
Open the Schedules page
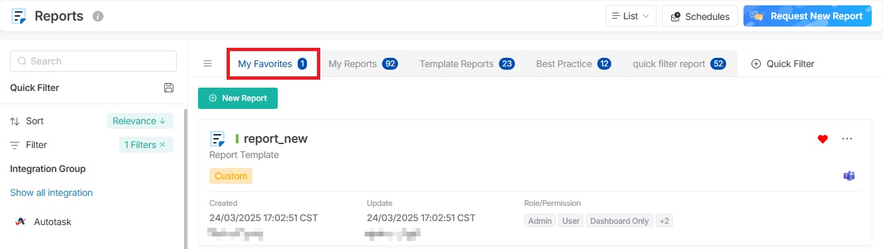(x=700, y=16)
